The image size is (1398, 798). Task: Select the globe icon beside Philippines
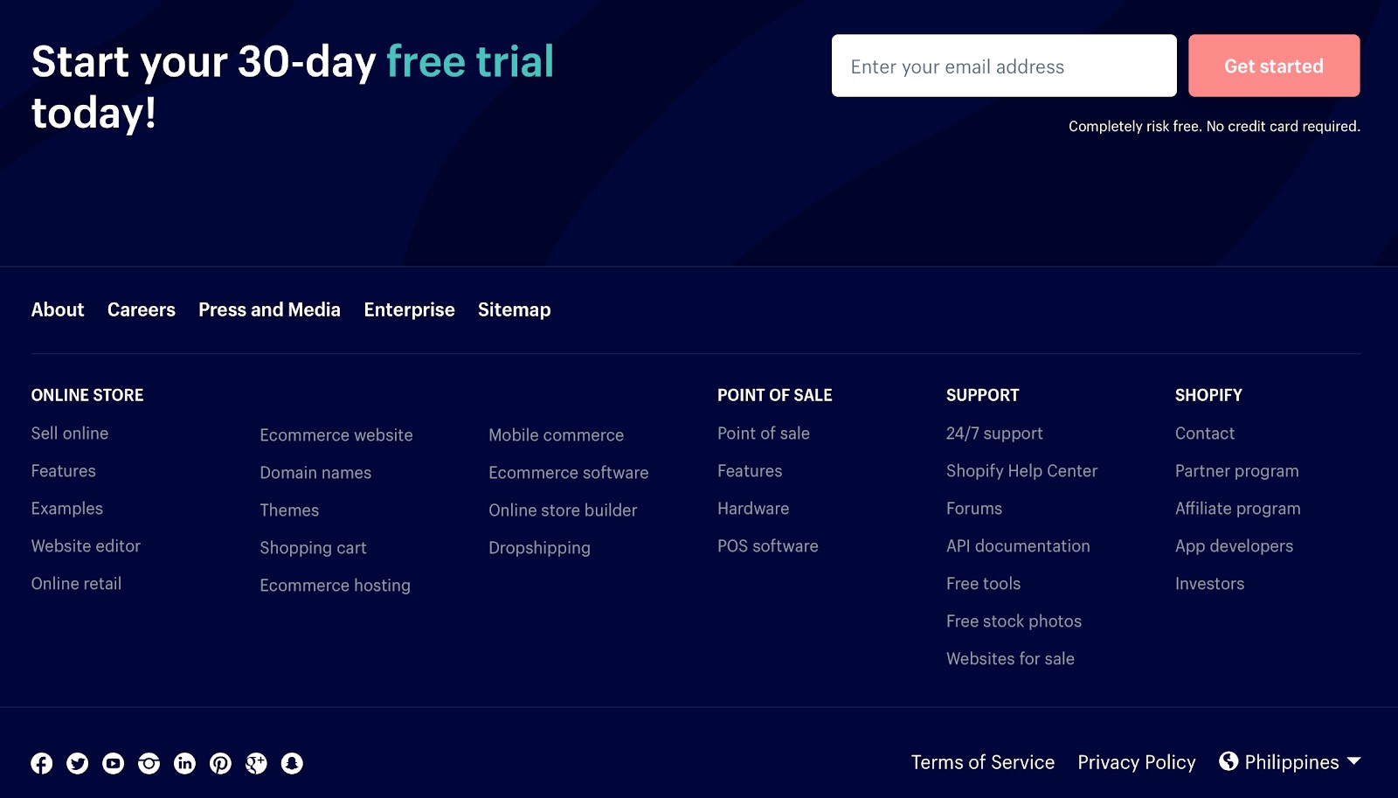coord(1228,761)
